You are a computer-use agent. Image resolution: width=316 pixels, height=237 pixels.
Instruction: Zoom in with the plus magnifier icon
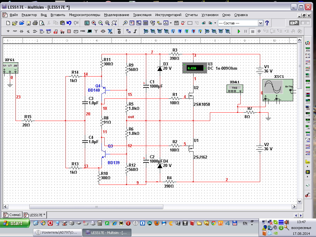pos(94,23)
